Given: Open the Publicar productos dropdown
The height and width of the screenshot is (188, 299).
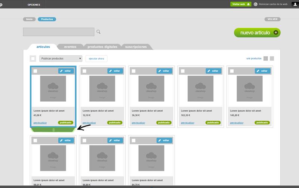Looking at the screenshot, I should pos(61,58).
